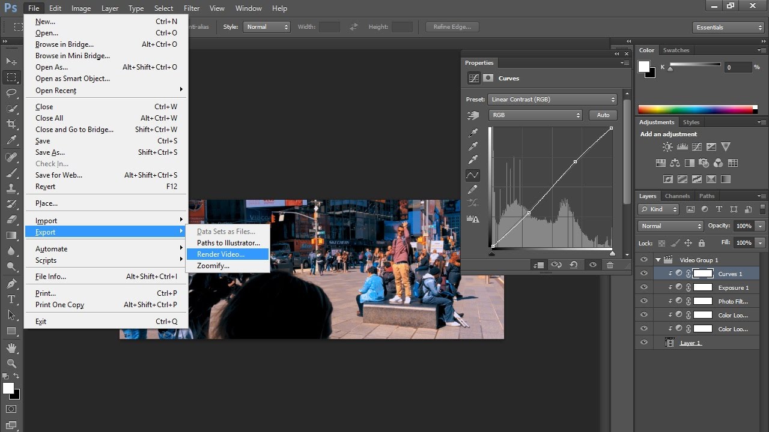Screen dimensions: 769x432
Task: Toggle the layer filter switch
Action: (762, 209)
